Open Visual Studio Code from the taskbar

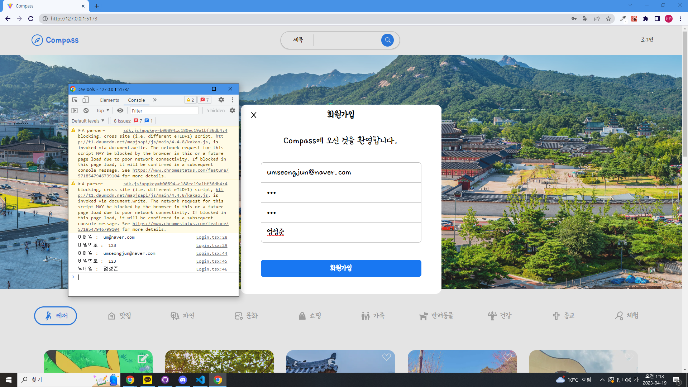[200, 380]
